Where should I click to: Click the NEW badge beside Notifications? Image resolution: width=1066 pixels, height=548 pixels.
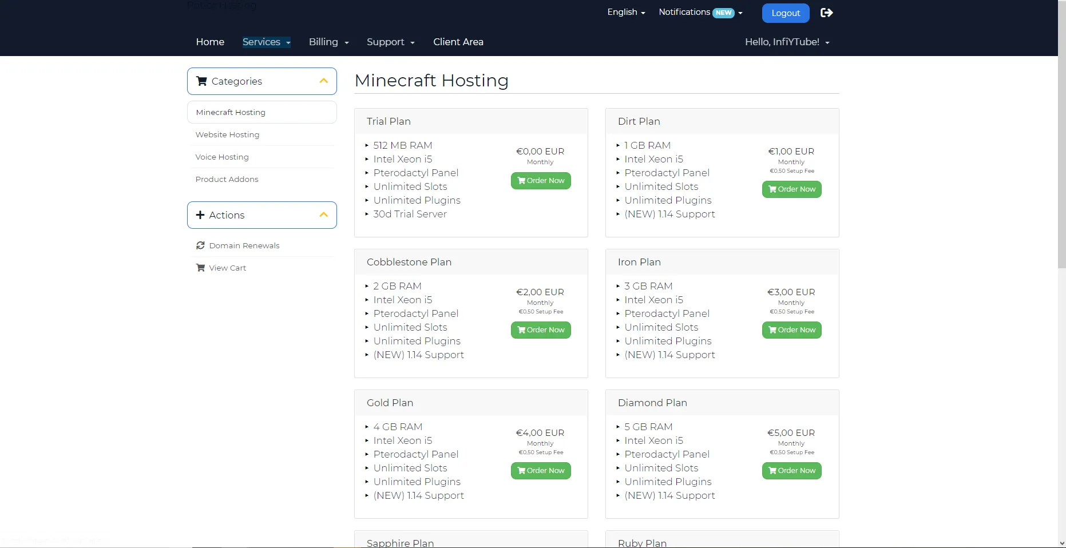pyautogui.click(x=723, y=13)
